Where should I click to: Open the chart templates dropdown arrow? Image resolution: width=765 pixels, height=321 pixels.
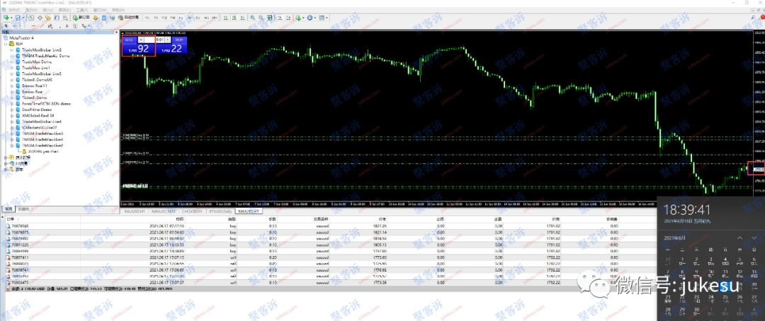(x=327, y=18)
